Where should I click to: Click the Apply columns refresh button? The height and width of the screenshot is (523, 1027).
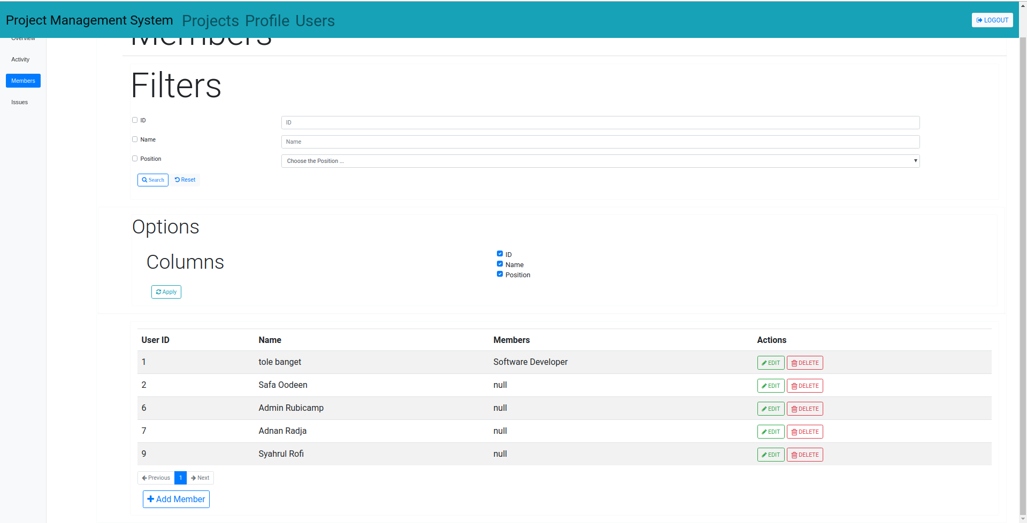tap(166, 292)
